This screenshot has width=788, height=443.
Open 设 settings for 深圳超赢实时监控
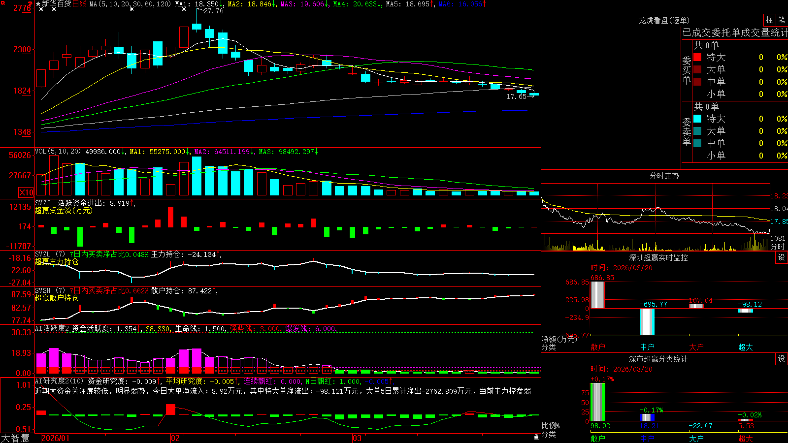tap(782, 257)
